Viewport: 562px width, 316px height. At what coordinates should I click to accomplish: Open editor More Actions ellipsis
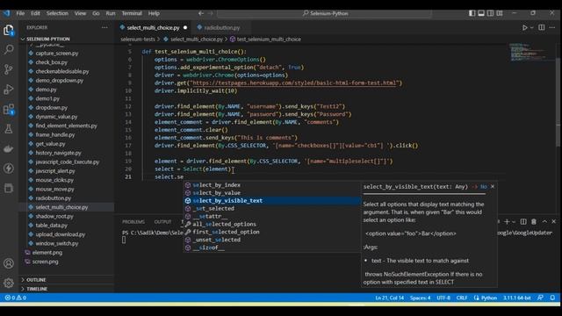[552, 27]
